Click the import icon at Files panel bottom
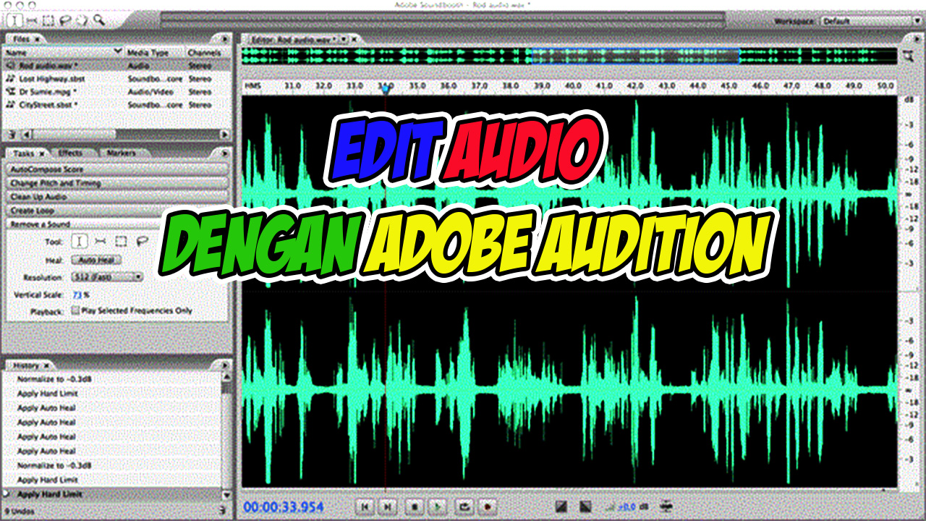Screen dimensions: 926x521 click(12, 135)
